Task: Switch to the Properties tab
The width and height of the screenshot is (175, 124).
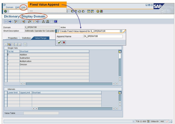Action: click(12, 38)
